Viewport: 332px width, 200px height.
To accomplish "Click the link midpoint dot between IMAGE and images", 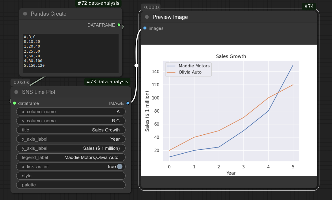I will coord(136,66).
